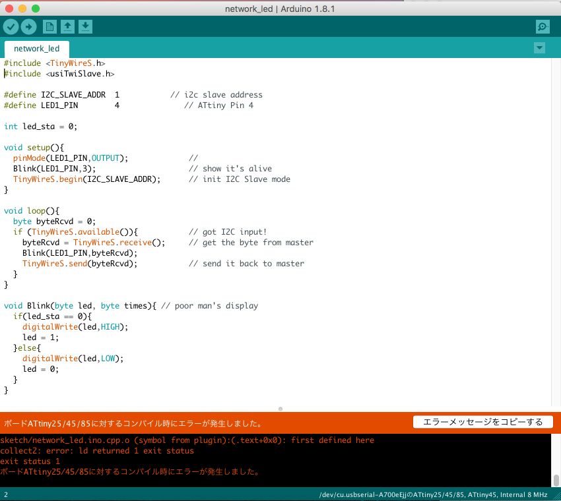
Task: Click the Verify (checkmark) button
Action: (x=11, y=27)
